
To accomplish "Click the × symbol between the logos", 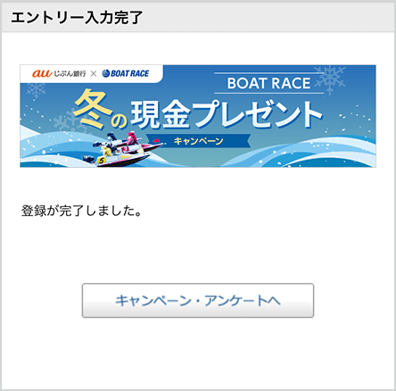I will pyautogui.click(x=94, y=73).
